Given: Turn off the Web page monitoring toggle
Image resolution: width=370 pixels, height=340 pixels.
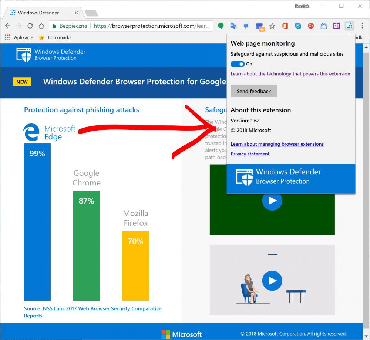Looking at the screenshot, I should point(238,64).
